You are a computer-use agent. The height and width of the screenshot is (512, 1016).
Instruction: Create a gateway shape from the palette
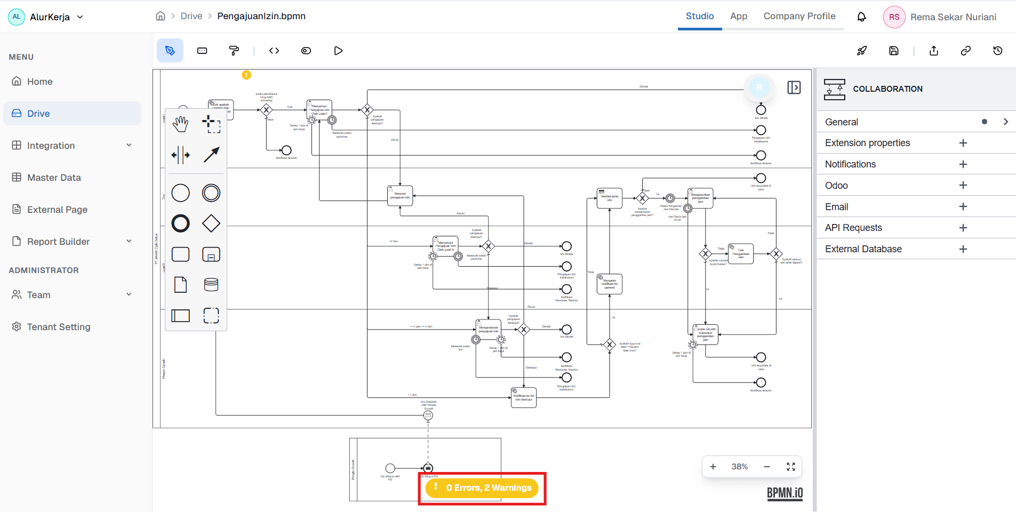coord(211,223)
